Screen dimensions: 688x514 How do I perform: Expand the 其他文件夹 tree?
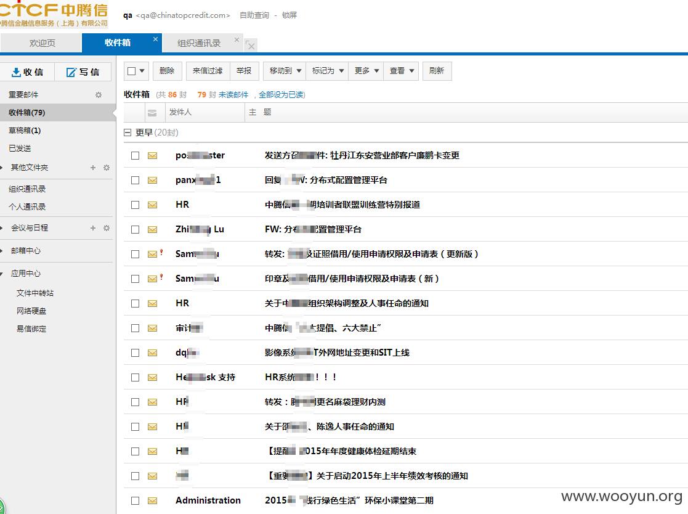pyautogui.click(x=2, y=168)
